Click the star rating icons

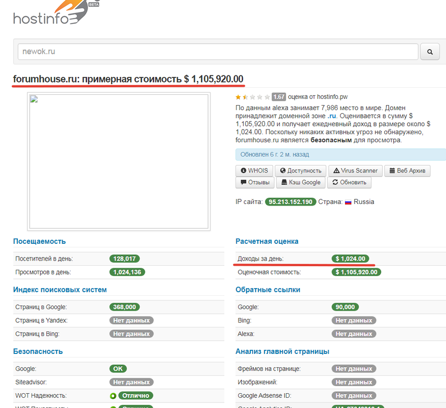(x=252, y=97)
